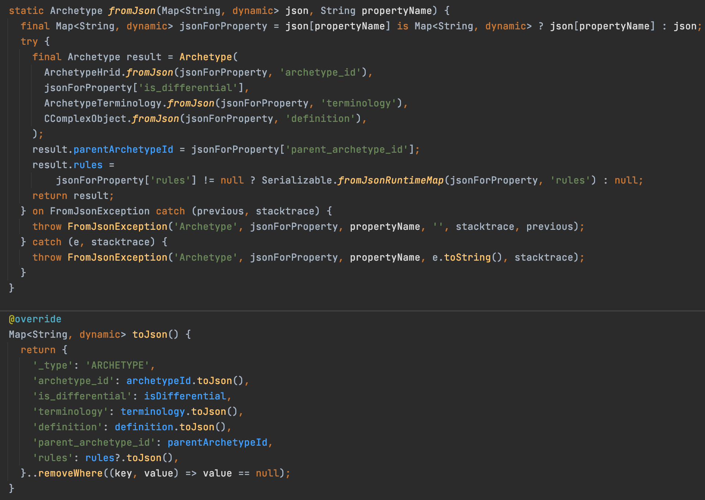
Task: Click the fromJsonRuntimeMap method call
Action: point(390,180)
